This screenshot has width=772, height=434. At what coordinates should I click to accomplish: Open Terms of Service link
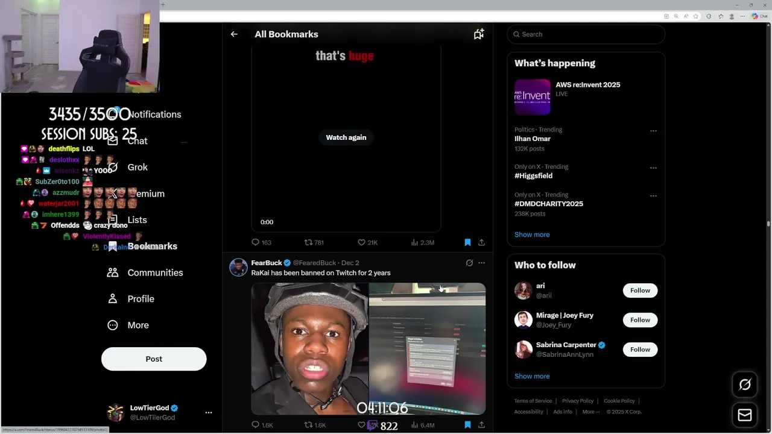point(533,401)
